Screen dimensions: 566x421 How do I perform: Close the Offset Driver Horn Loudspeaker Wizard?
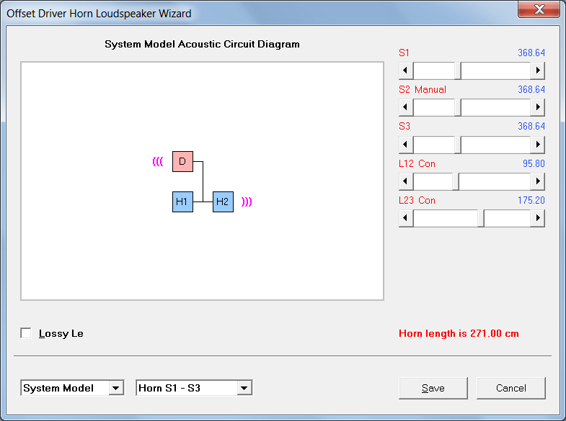539,9
